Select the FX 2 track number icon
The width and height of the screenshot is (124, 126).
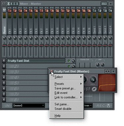point(15,11)
